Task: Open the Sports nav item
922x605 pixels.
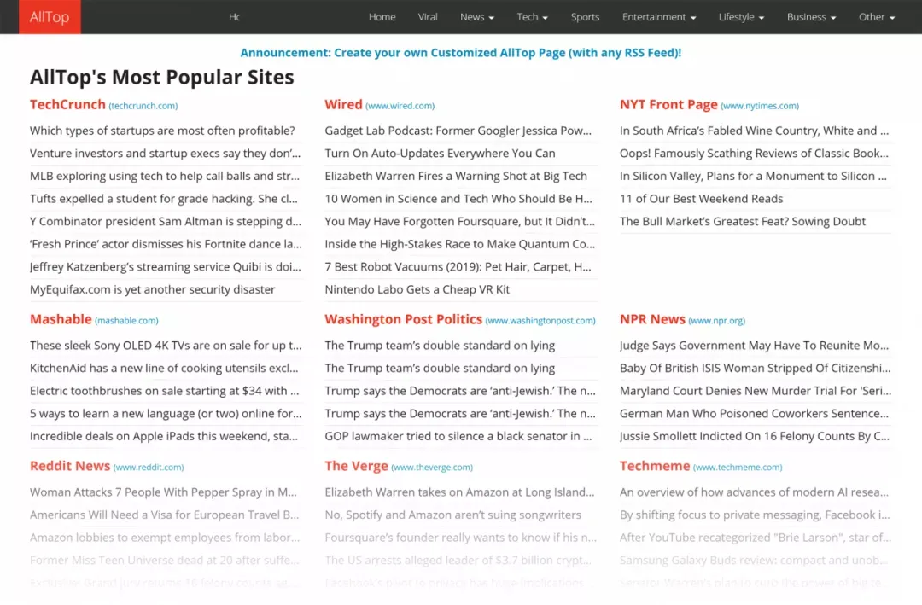Action: [585, 17]
